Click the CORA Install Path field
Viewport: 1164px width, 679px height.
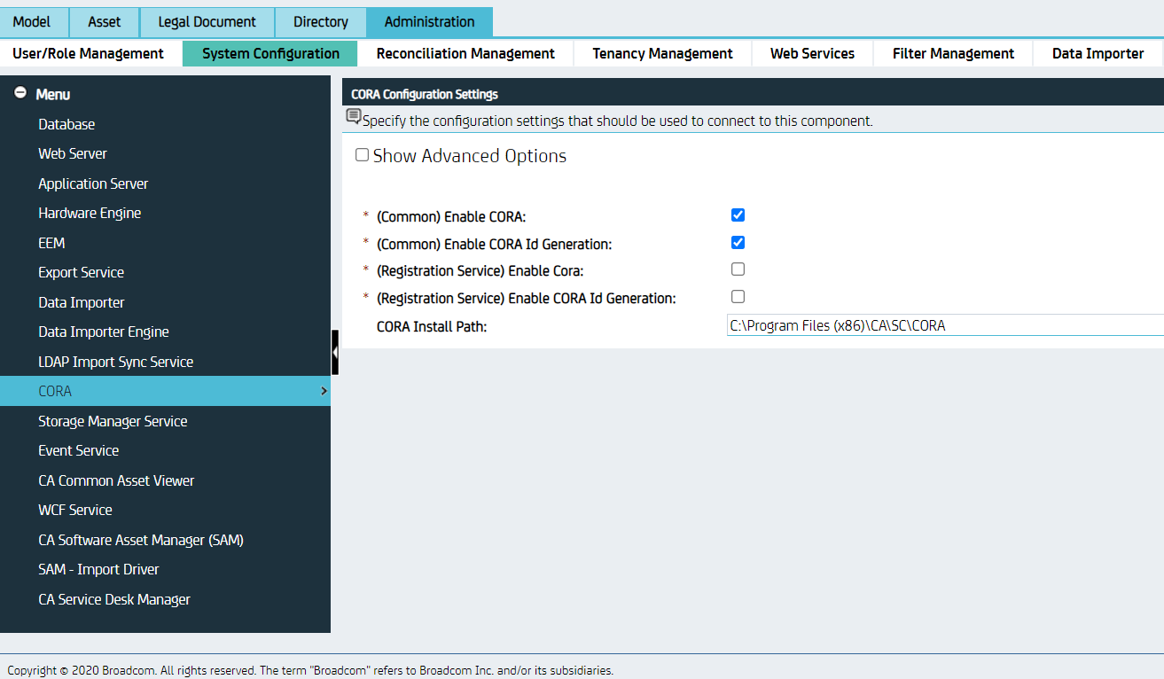(x=944, y=325)
